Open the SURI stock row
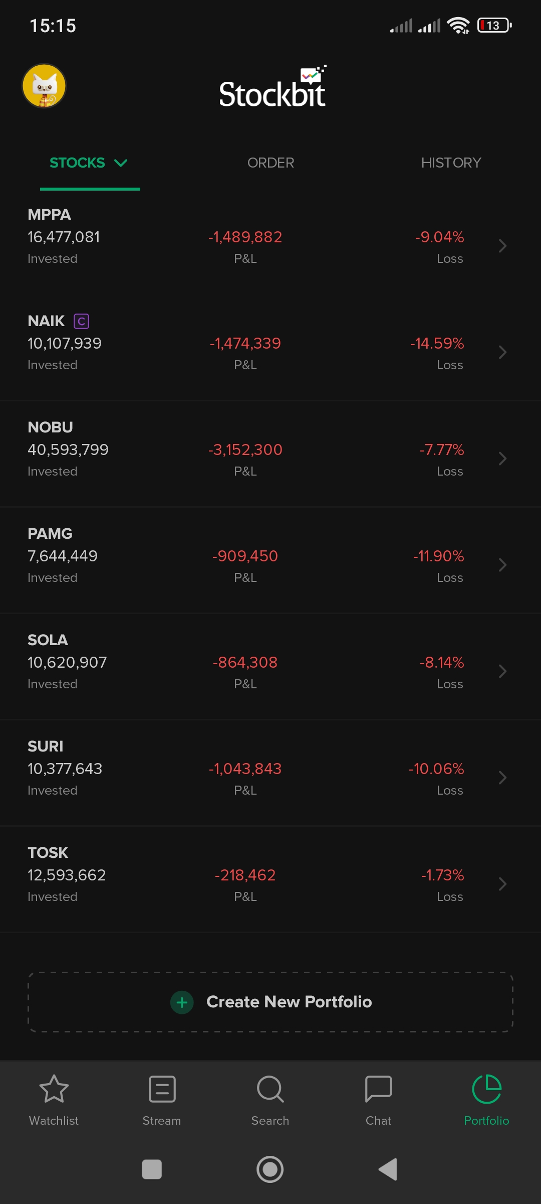Image resolution: width=541 pixels, height=1204 pixels. (270, 773)
